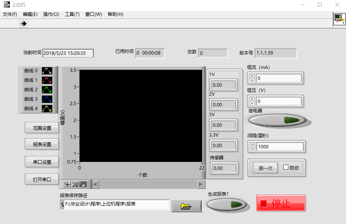Open the 工具(T) menu
Screen dimensions: 346x224
pyautogui.click(x=72, y=14)
